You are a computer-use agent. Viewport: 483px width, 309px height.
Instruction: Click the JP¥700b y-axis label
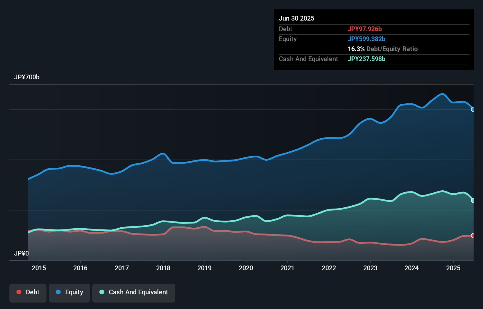pos(27,77)
